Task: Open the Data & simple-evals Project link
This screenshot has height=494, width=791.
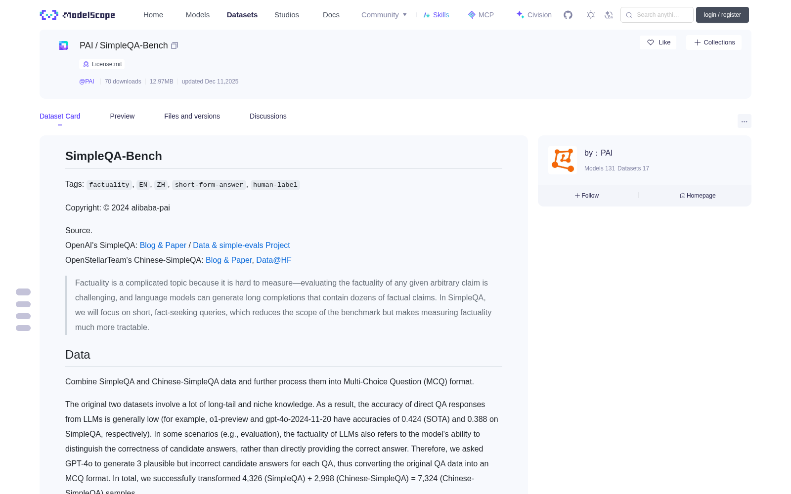Action: [241, 246]
